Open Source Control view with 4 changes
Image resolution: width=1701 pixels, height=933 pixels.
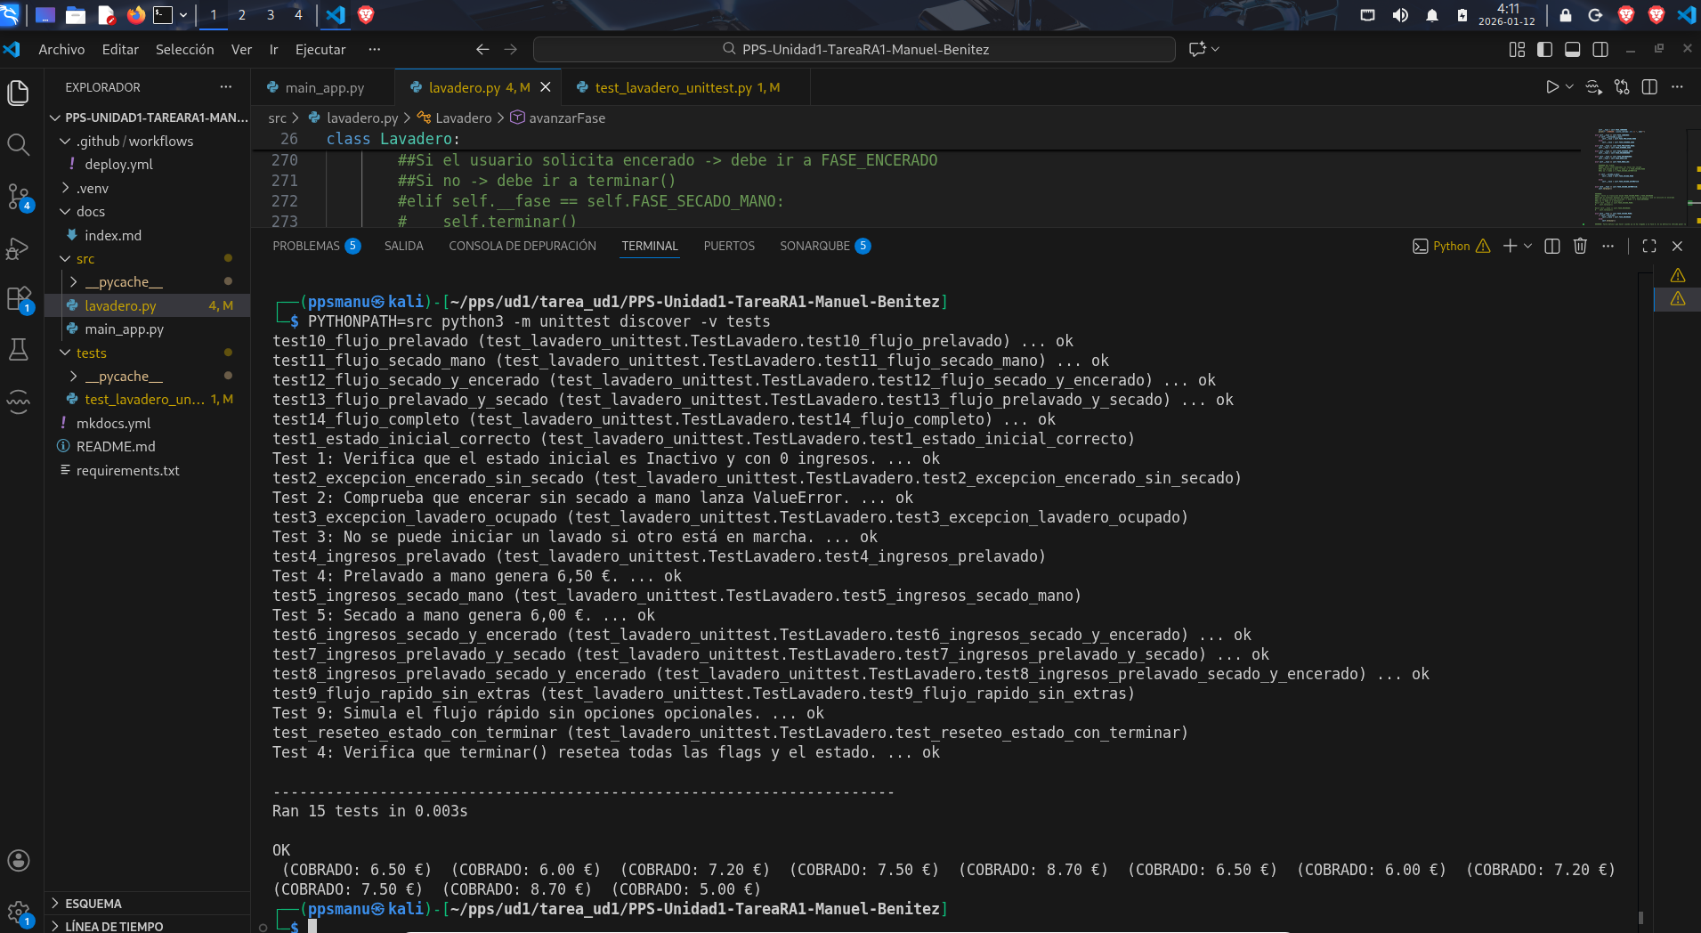[x=19, y=197]
